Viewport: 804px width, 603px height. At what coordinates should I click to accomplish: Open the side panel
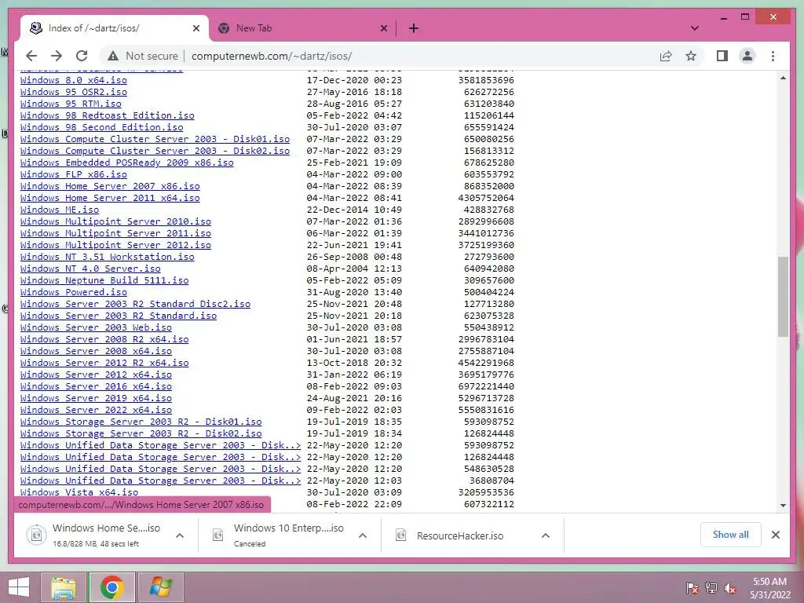coord(722,56)
